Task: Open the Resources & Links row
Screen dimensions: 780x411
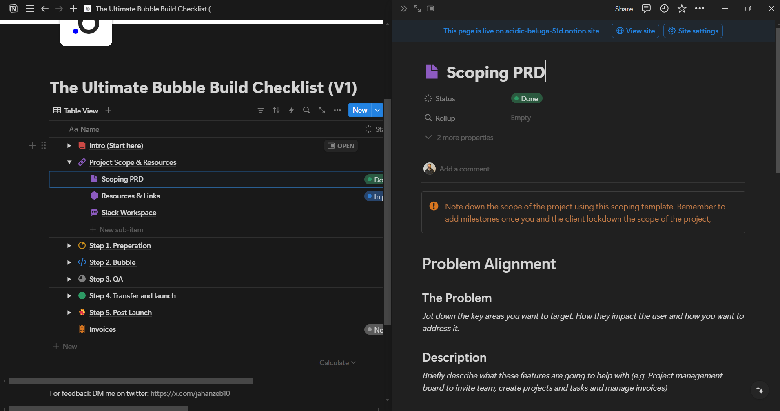Action: (x=131, y=196)
